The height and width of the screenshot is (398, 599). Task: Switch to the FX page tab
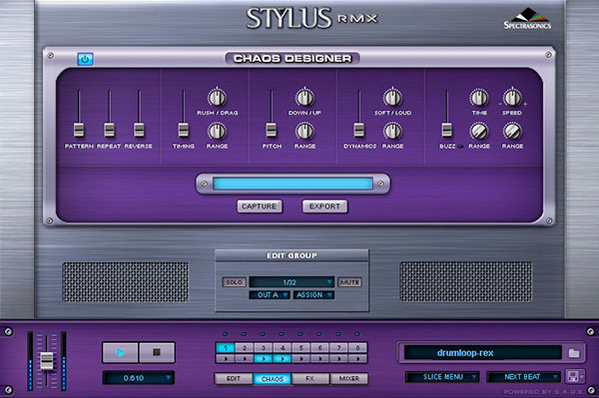(309, 378)
